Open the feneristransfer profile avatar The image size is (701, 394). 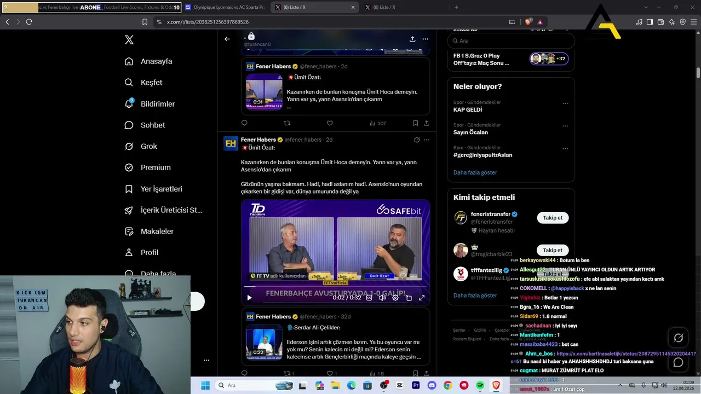point(461,218)
